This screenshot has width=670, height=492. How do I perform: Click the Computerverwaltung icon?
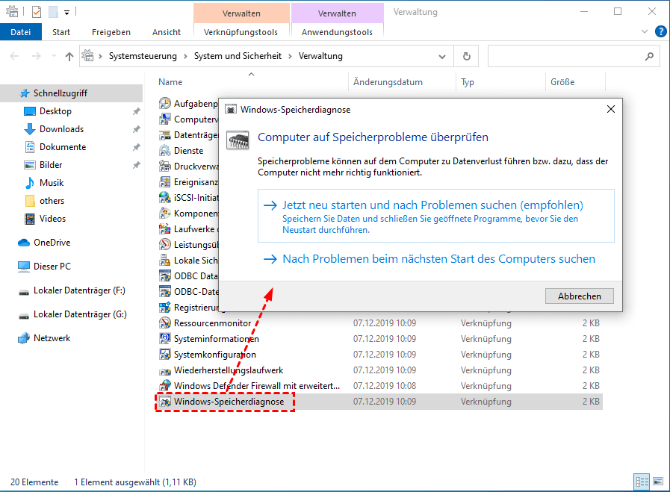coord(165,119)
